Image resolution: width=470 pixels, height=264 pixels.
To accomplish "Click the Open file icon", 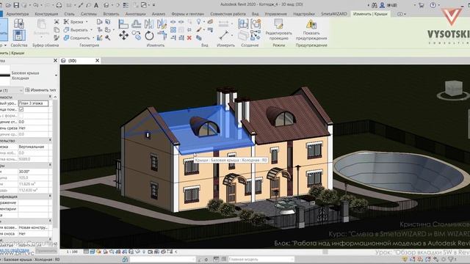I will coord(8,5).
